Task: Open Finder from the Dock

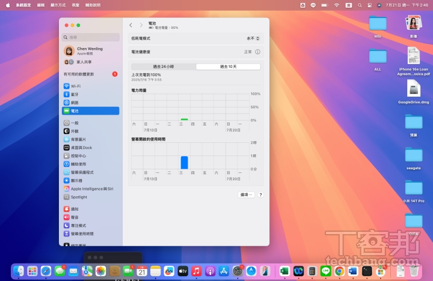Action: pyautogui.click(x=19, y=271)
